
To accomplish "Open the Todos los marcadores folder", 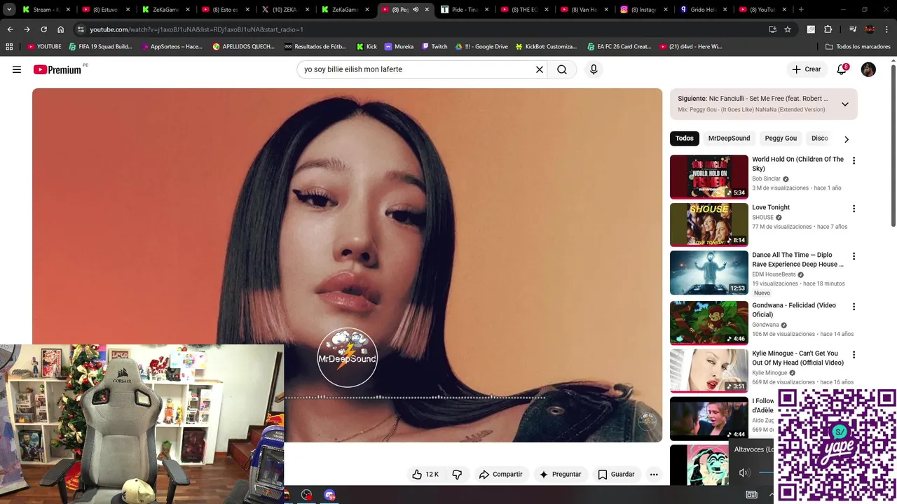I will 858,46.
